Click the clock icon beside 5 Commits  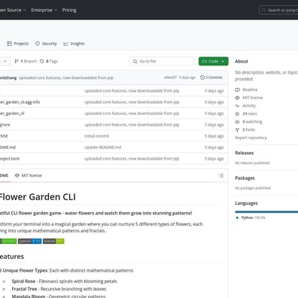[202, 78]
